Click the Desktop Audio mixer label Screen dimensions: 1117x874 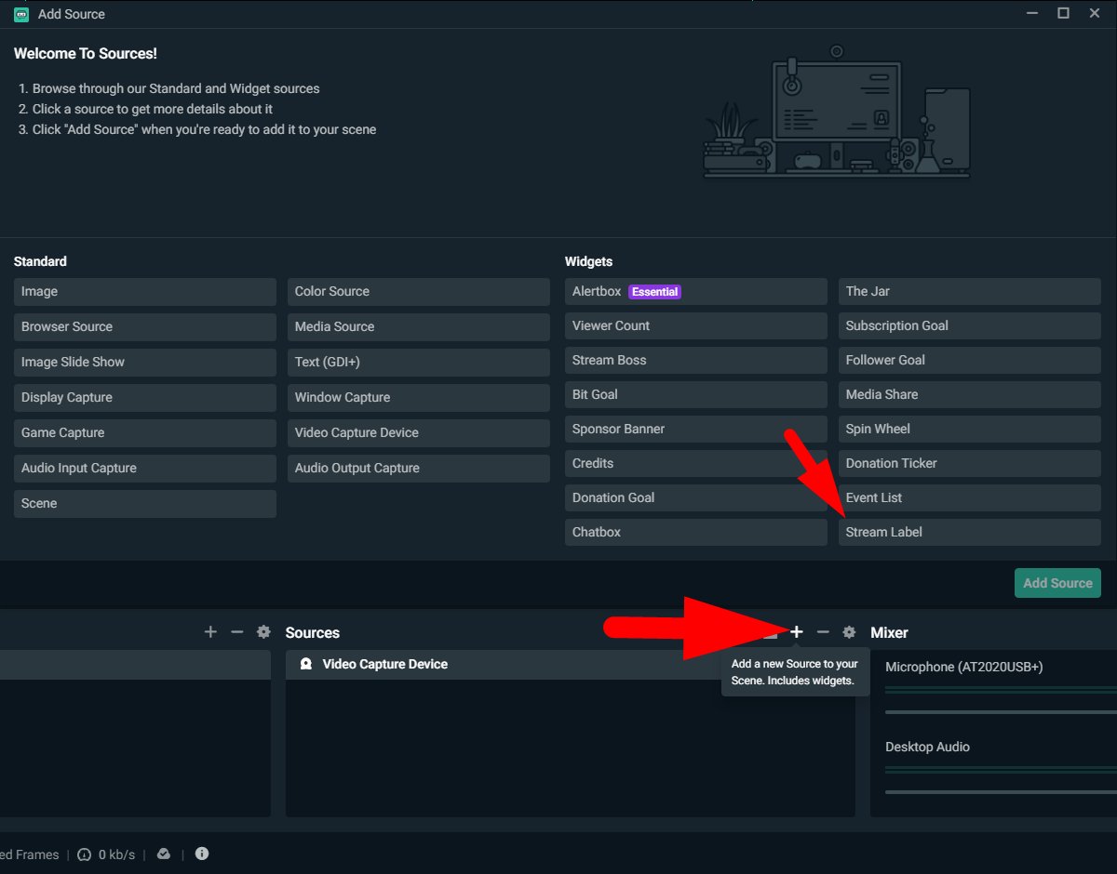point(927,747)
